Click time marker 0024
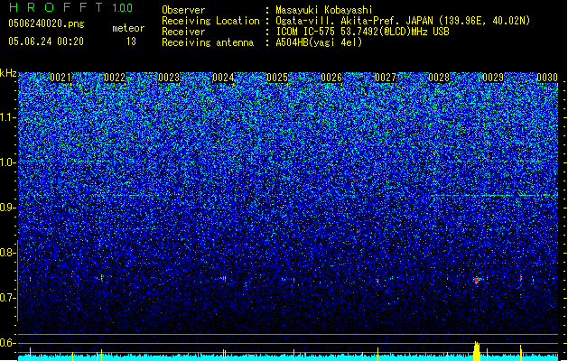 coord(223,78)
